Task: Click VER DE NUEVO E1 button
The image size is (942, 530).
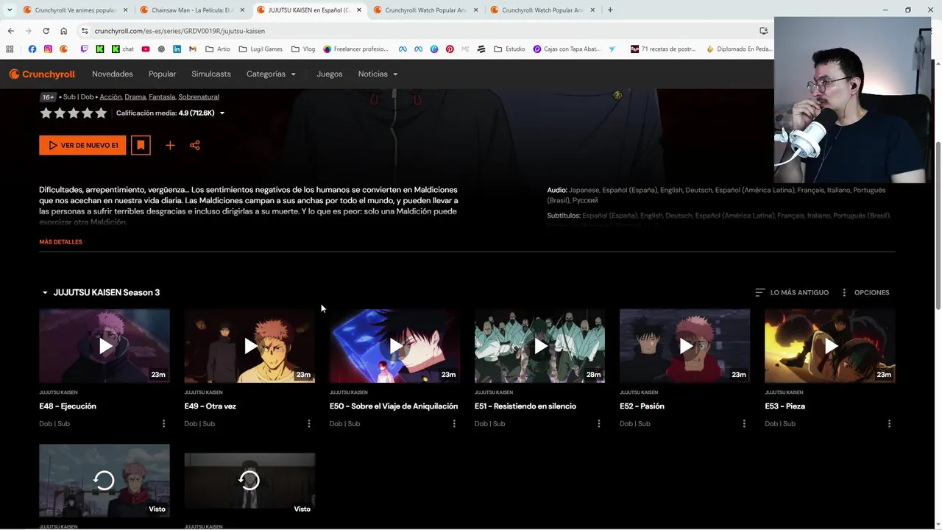Action: [x=82, y=145]
